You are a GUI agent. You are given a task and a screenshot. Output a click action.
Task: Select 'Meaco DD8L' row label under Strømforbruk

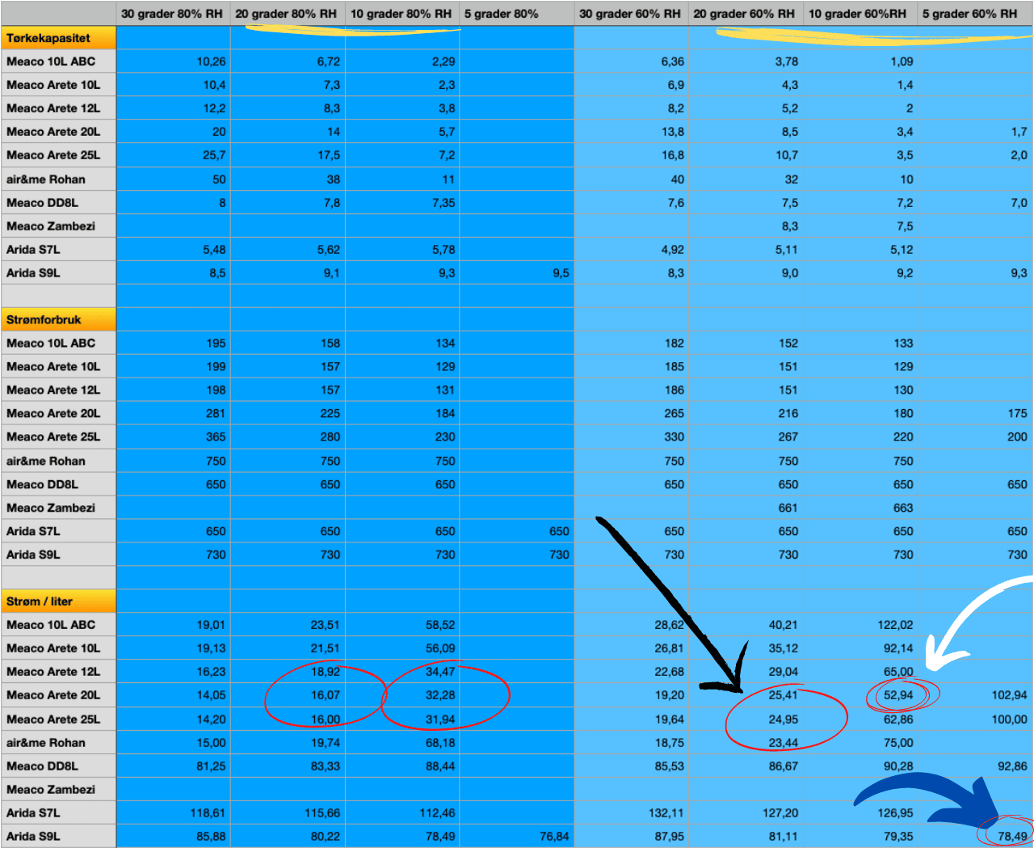pyautogui.click(x=59, y=484)
